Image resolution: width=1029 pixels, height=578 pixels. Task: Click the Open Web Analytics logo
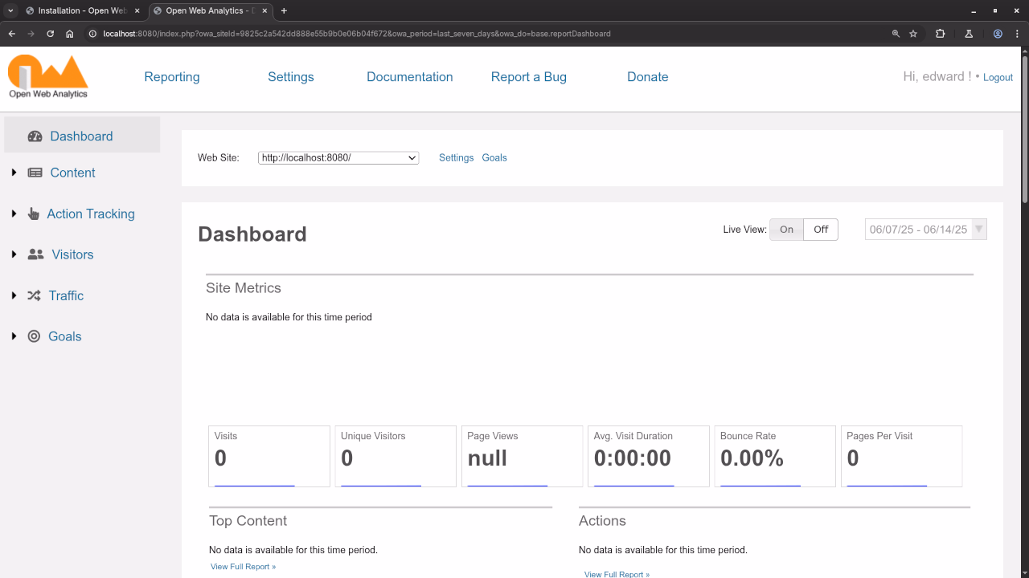pos(48,76)
